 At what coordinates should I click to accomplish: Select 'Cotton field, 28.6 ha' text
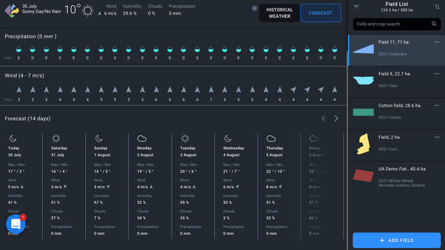coord(399,105)
